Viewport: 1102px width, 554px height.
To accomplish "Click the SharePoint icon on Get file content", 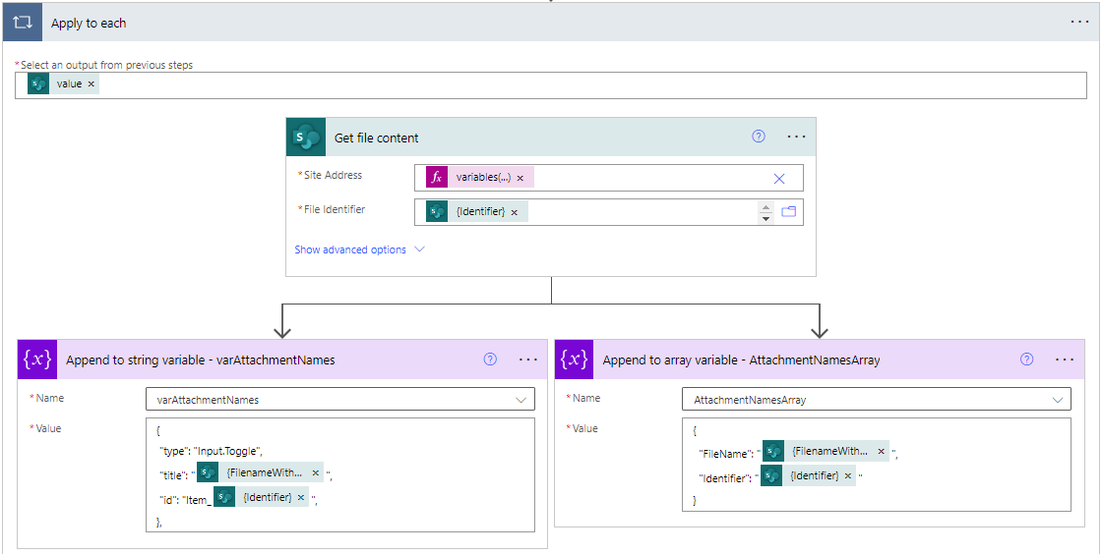I will (307, 138).
